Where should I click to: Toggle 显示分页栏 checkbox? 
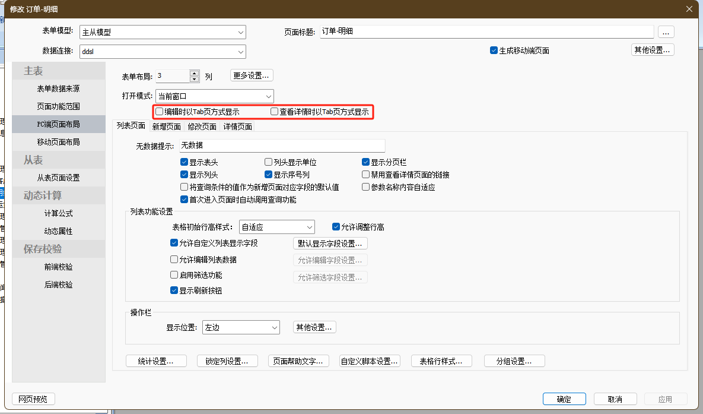point(366,162)
